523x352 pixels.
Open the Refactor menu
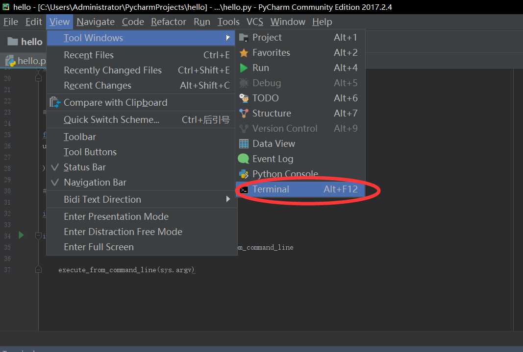coord(169,22)
